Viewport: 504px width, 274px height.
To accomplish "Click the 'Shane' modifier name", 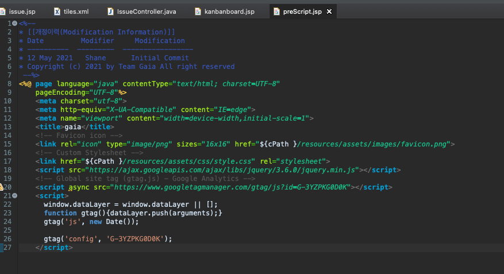I will pos(95,58).
